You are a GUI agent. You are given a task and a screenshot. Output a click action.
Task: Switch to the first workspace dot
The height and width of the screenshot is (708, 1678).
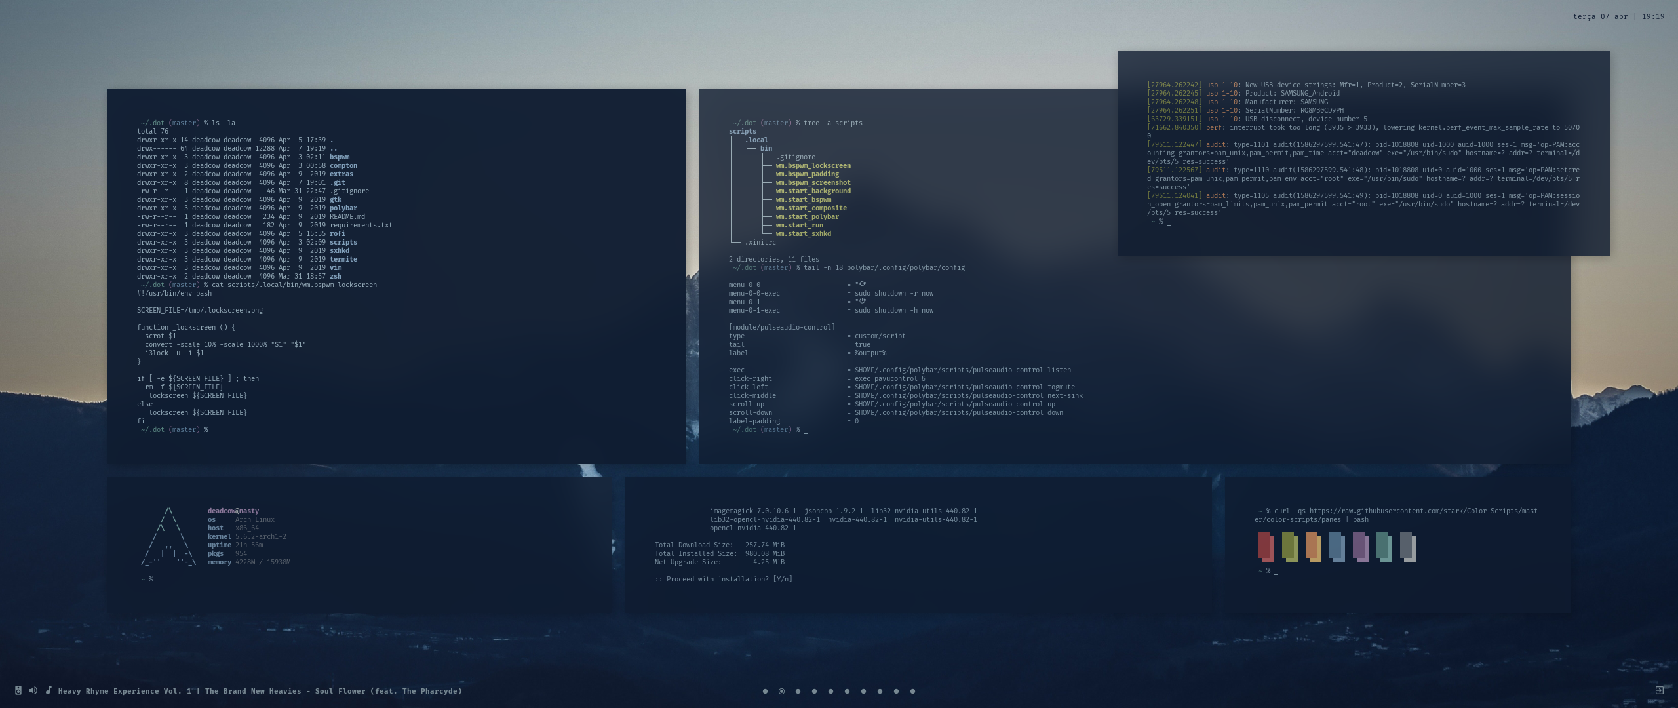click(x=765, y=691)
